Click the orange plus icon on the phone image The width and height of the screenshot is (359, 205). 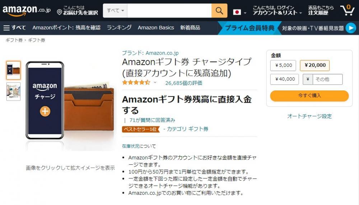tap(45, 111)
